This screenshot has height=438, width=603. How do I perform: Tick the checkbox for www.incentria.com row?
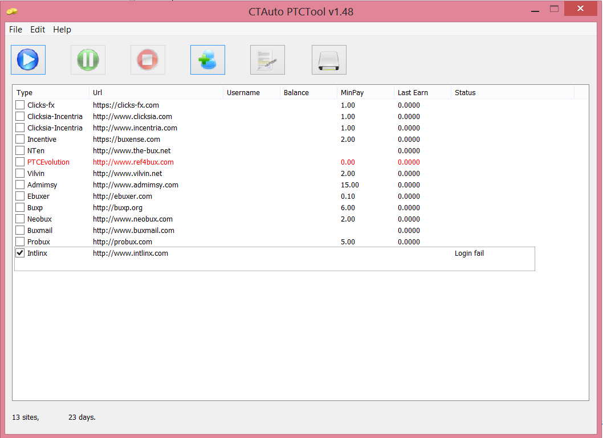20,128
